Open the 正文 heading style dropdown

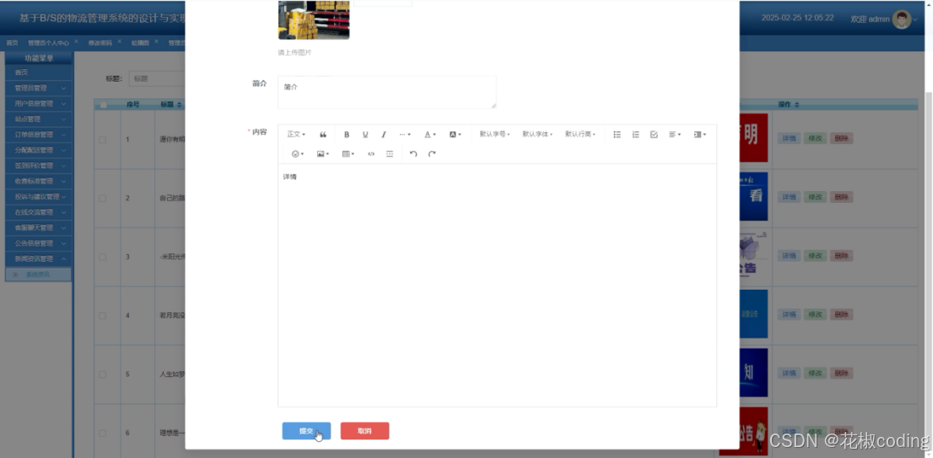(296, 135)
